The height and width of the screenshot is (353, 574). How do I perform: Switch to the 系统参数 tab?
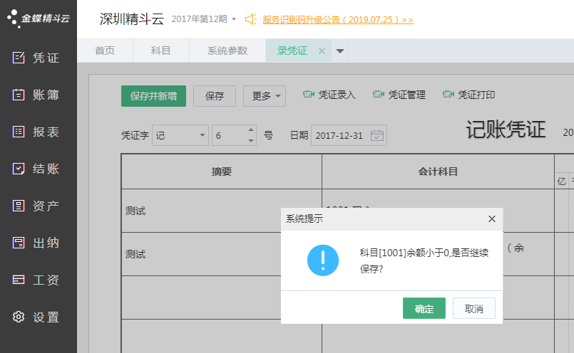click(x=227, y=51)
